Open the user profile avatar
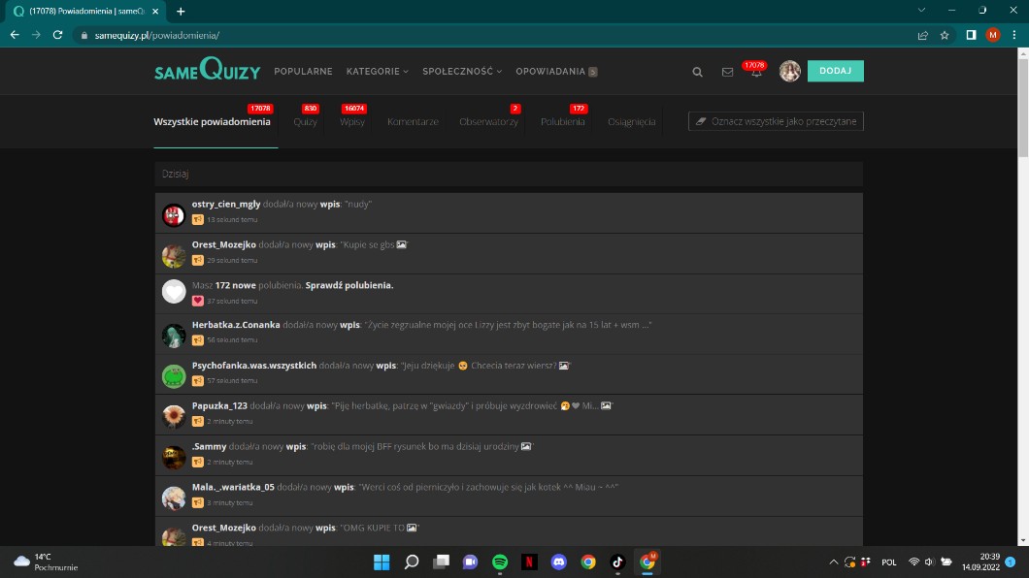This screenshot has height=578, width=1029. [x=789, y=71]
